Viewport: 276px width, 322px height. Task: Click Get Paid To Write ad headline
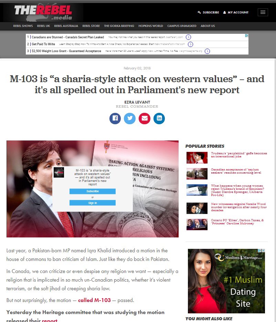[43, 44]
